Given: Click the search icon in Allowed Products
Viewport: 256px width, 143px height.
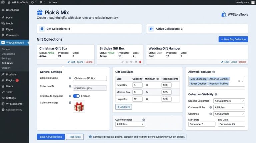Looking at the screenshot, I should [239, 81].
